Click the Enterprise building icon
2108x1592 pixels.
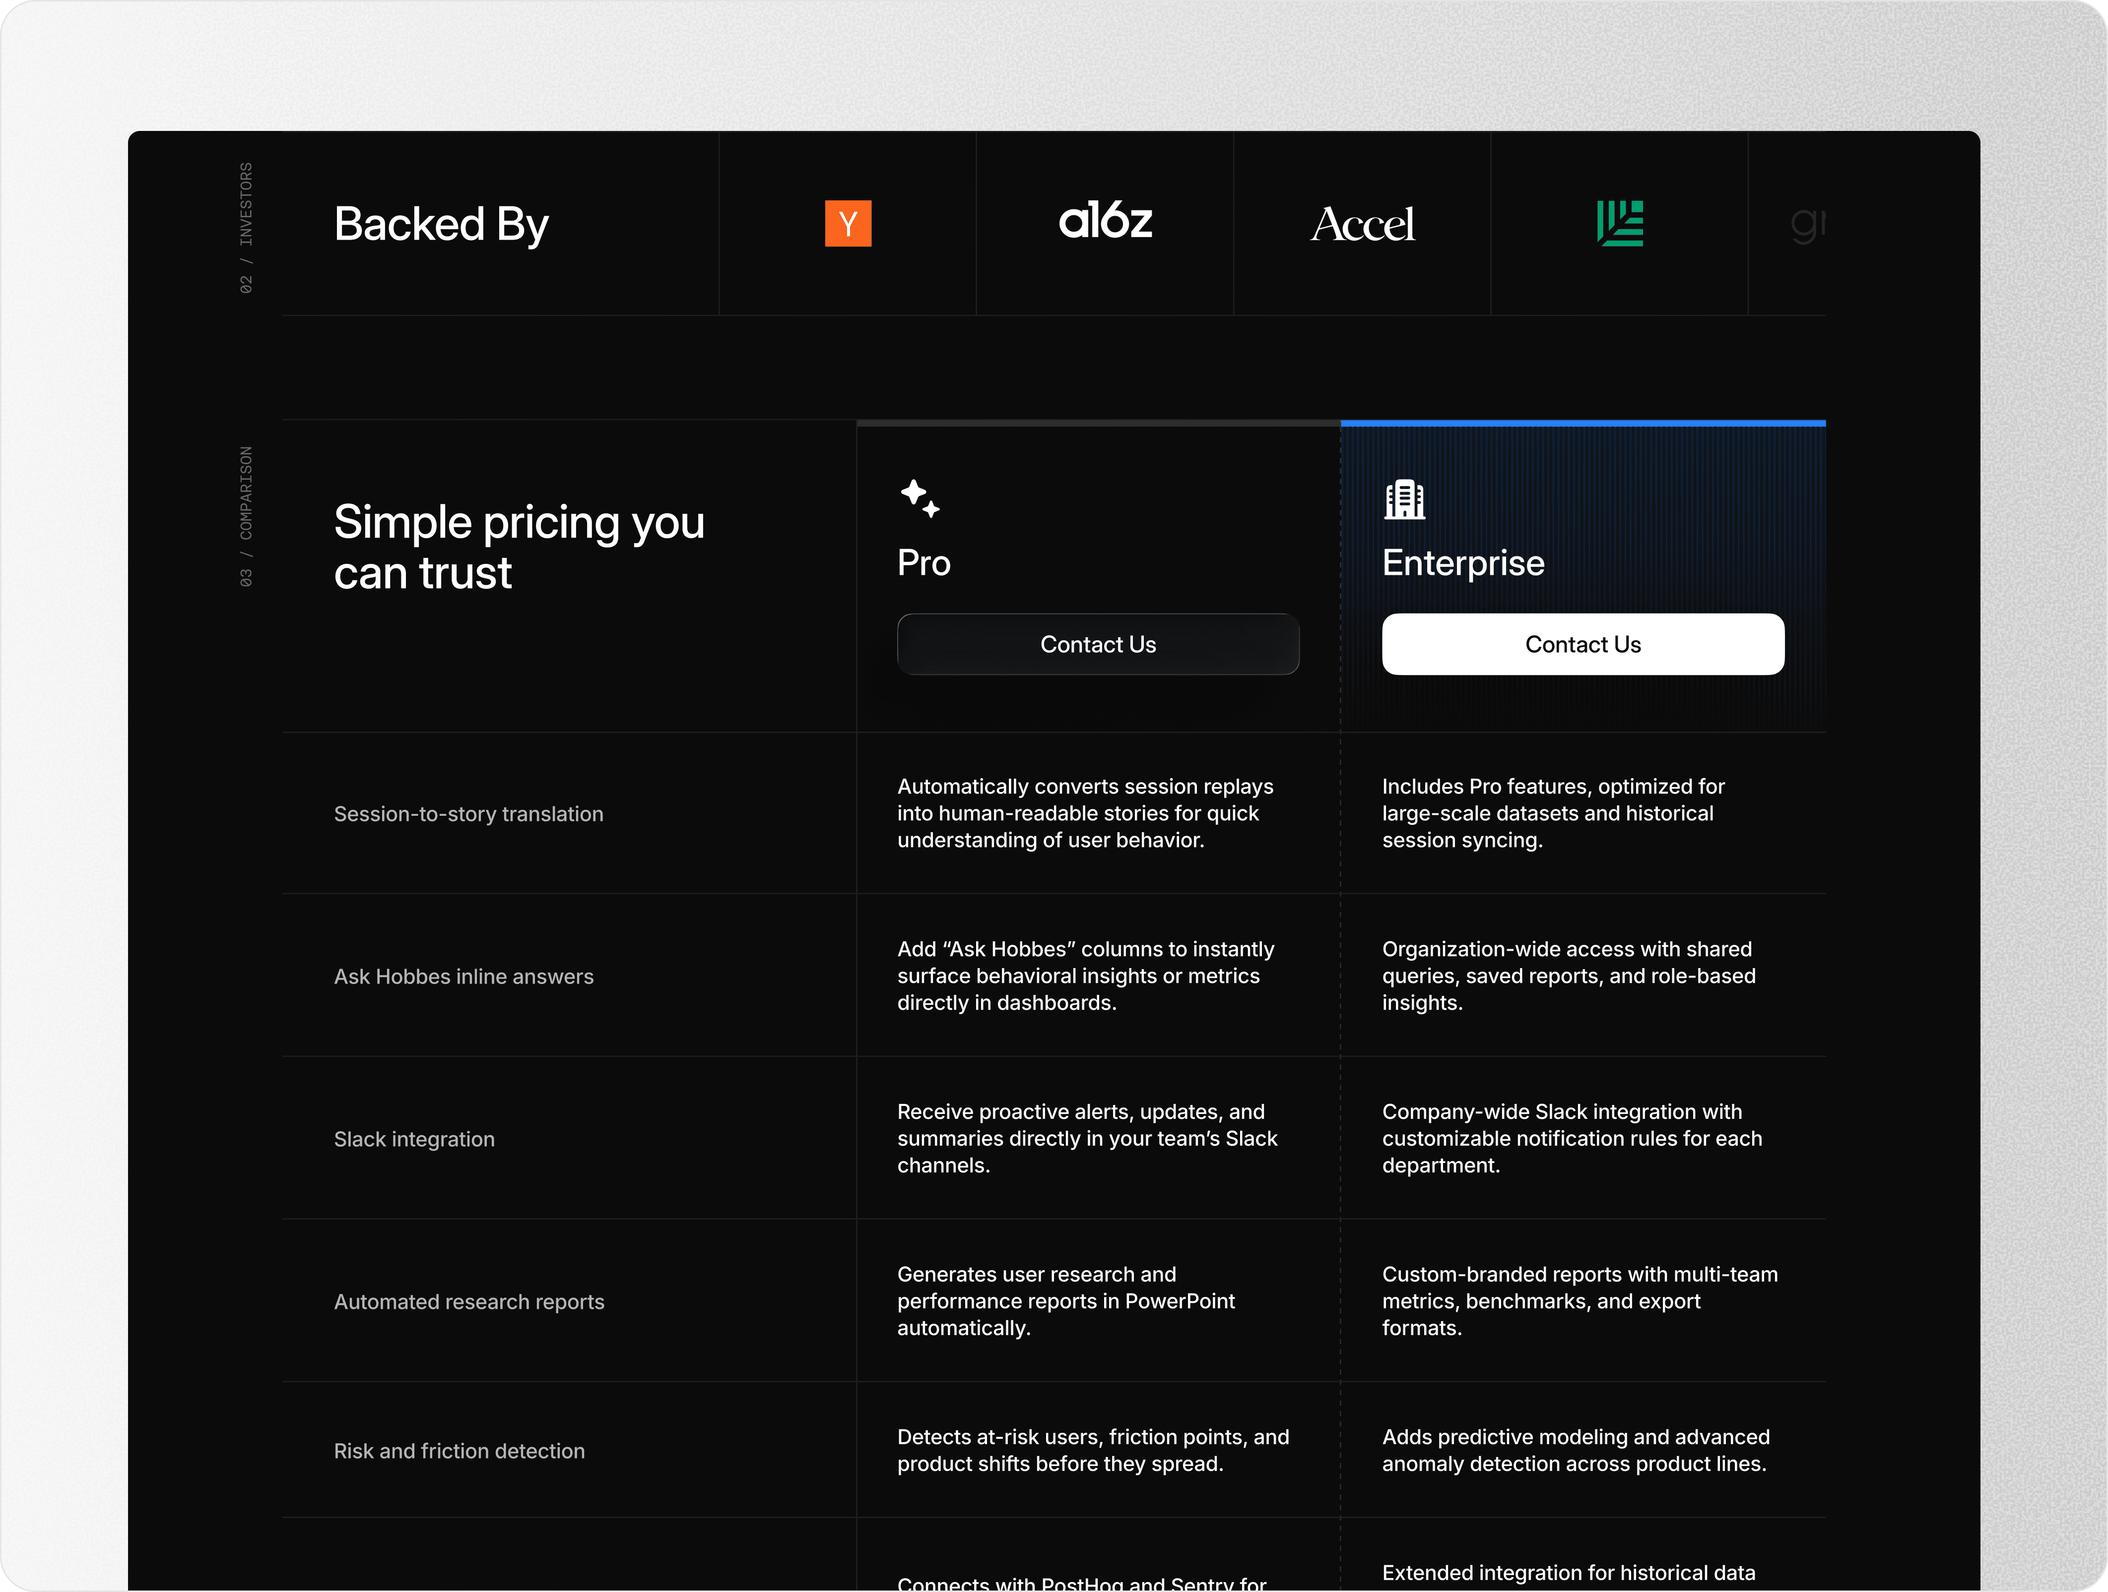pyautogui.click(x=1404, y=499)
